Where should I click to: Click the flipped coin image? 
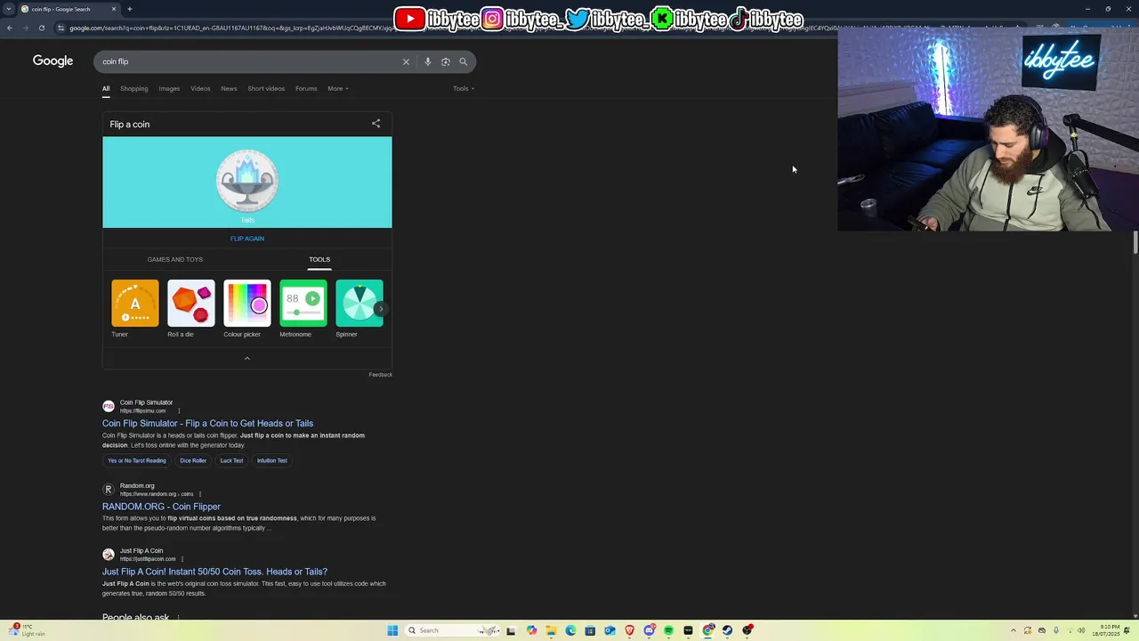pyautogui.click(x=247, y=180)
